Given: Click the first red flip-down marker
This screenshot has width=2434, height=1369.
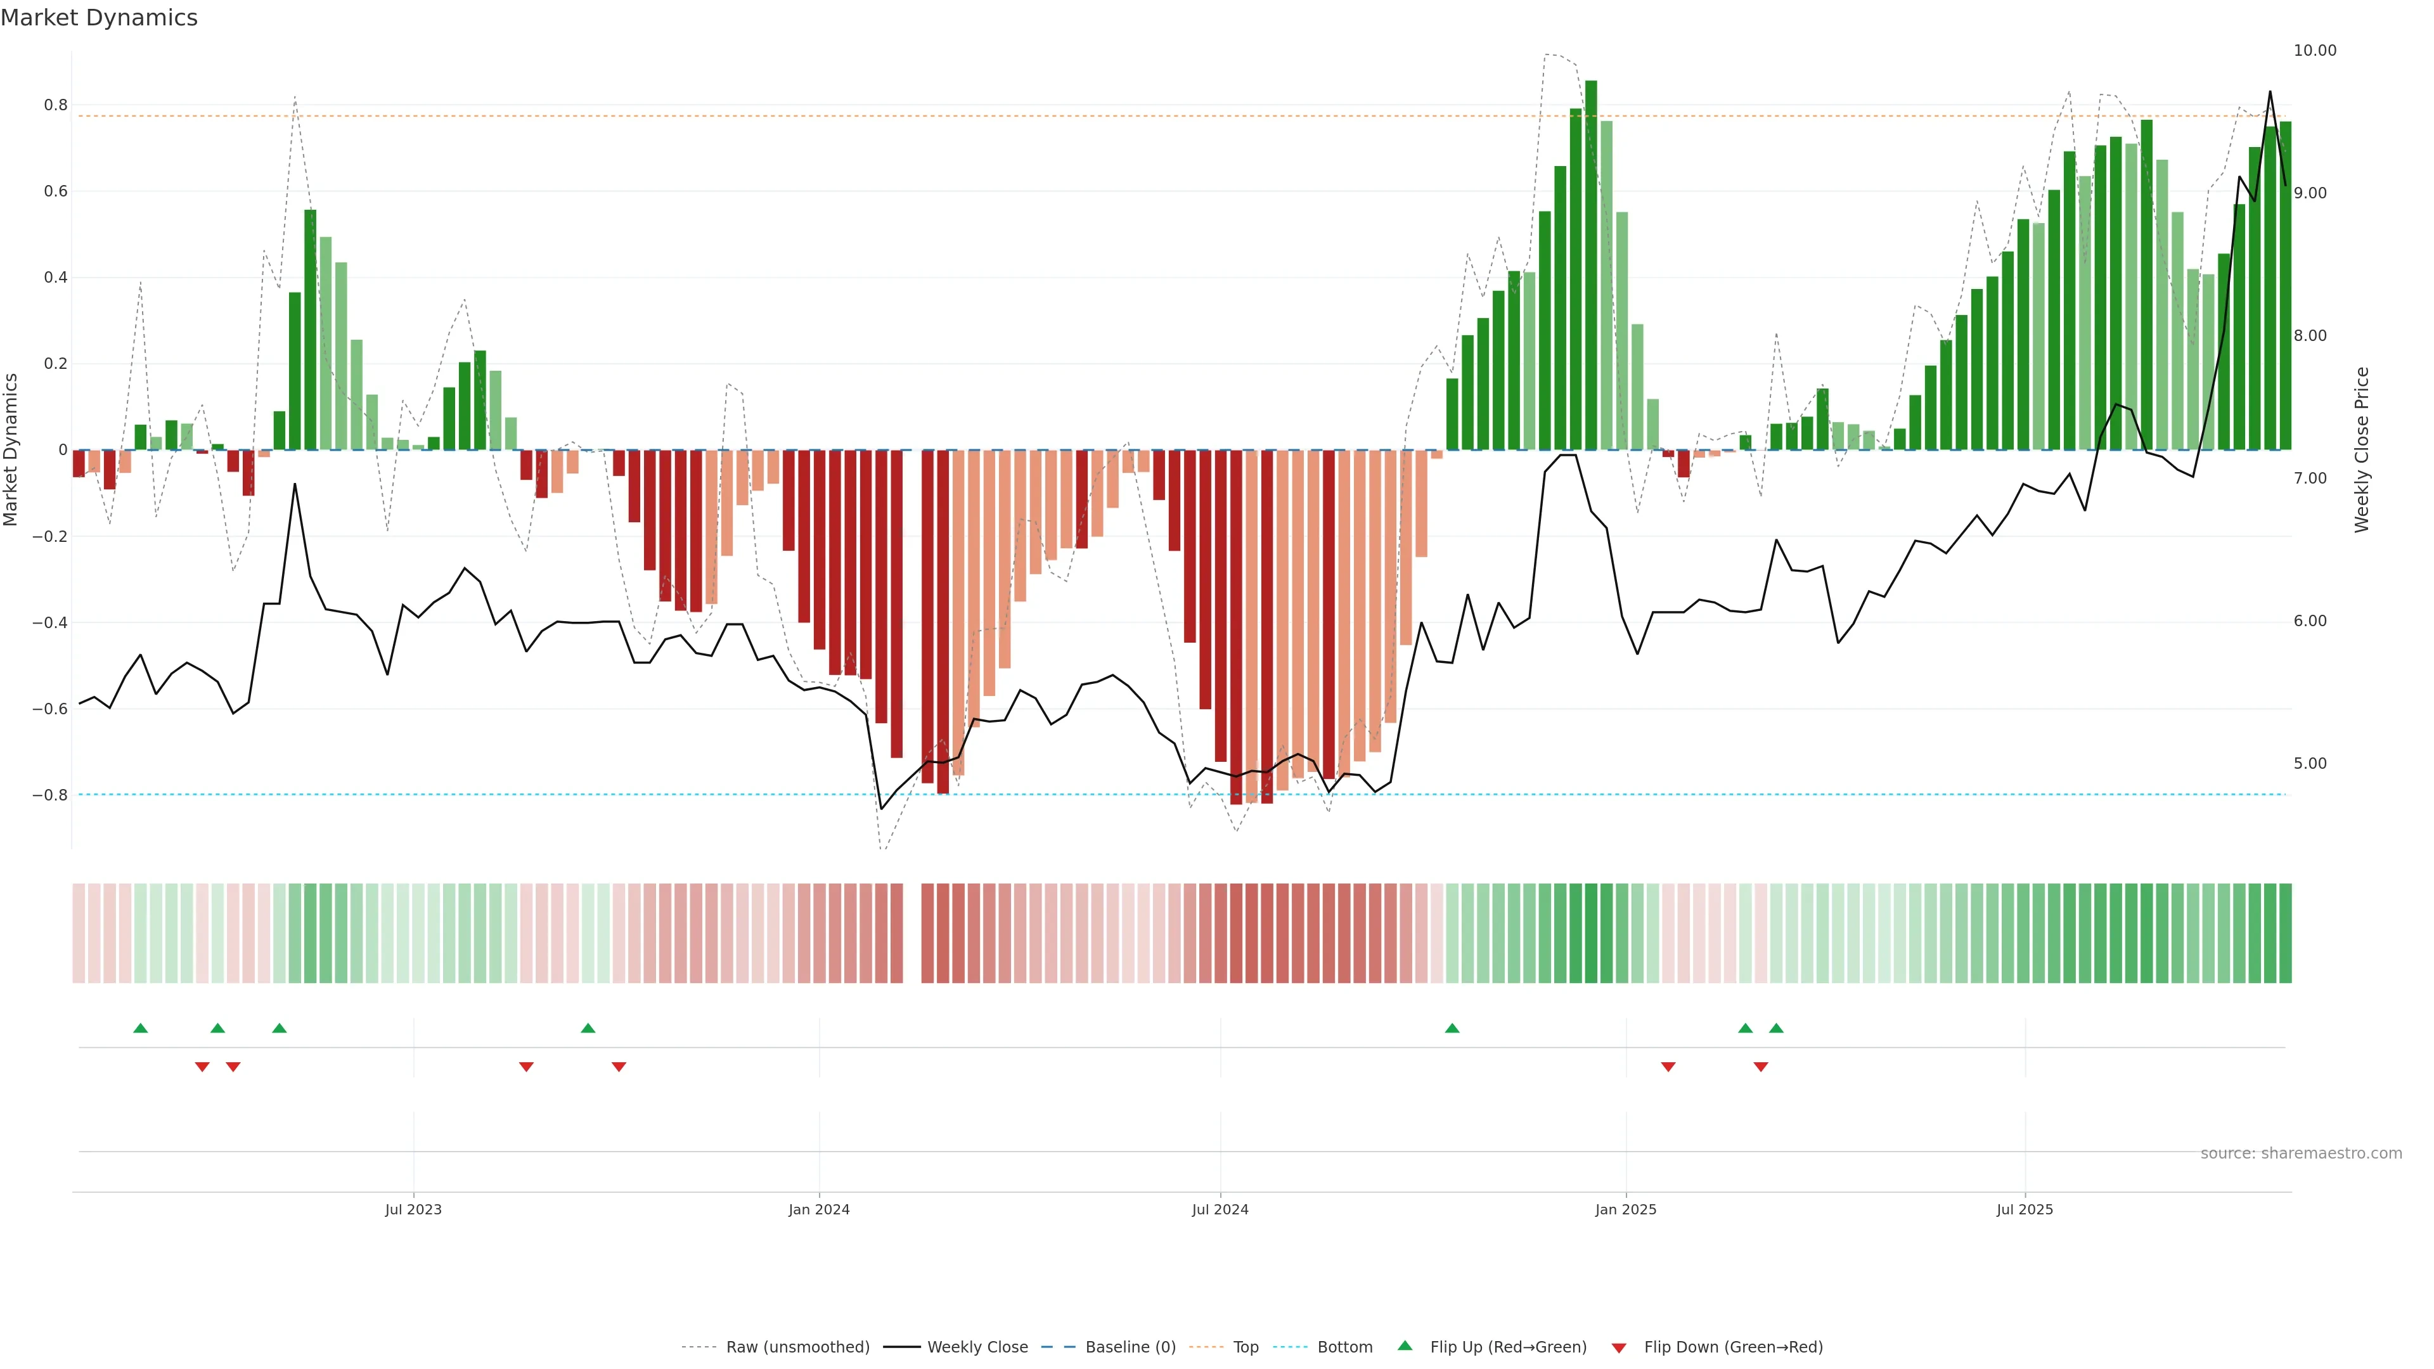Looking at the screenshot, I should pyautogui.click(x=202, y=1067).
